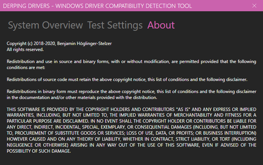Click the 'THIS SOFTWARE IS PROVIDED' disclaimer line
Viewport: 263px width, 165px height.
(x=131, y=109)
